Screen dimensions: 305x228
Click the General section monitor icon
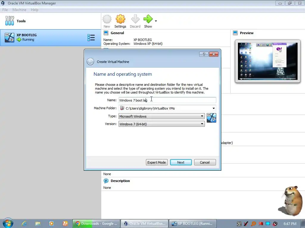pyautogui.click(x=106, y=33)
